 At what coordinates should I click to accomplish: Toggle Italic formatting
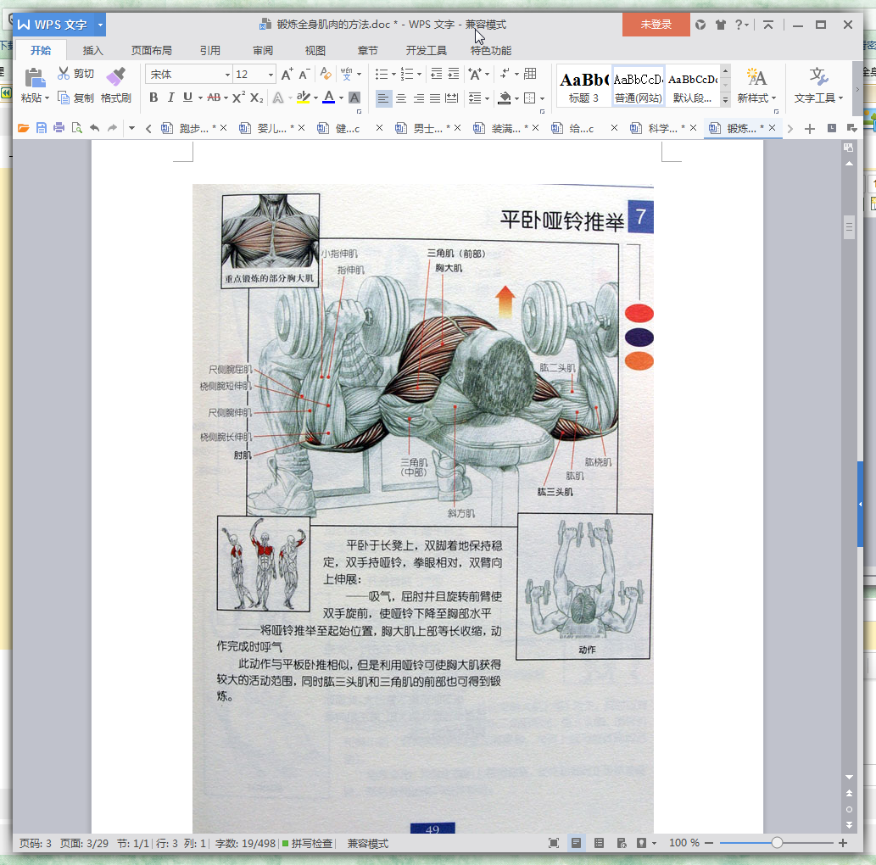pyautogui.click(x=171, y=98)
